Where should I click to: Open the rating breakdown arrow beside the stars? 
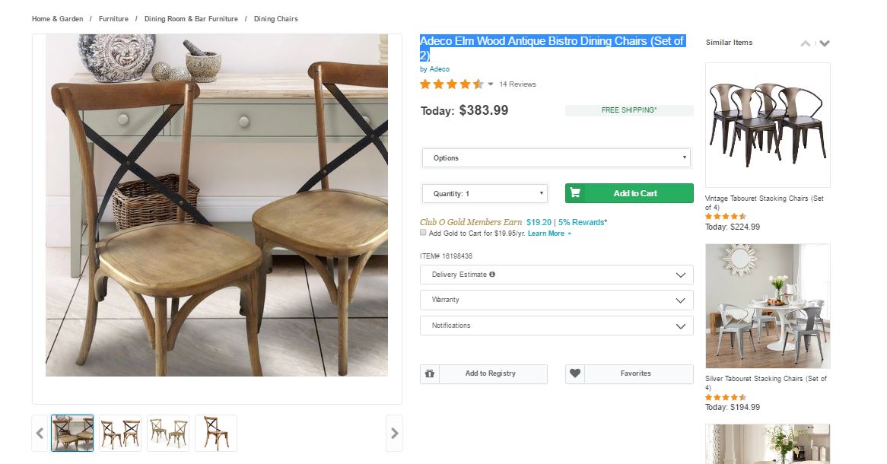(x=491, y=84)
